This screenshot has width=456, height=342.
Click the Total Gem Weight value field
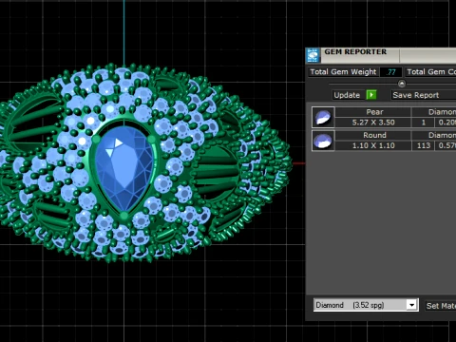pos(390,72)
